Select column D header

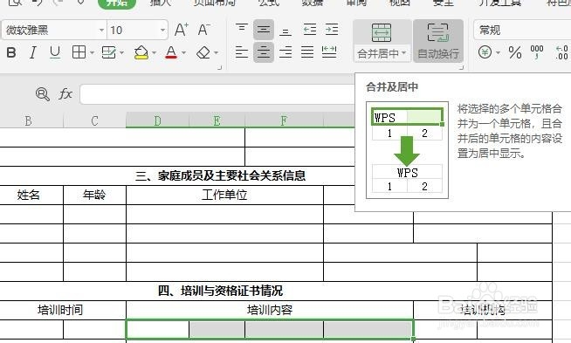157,120
